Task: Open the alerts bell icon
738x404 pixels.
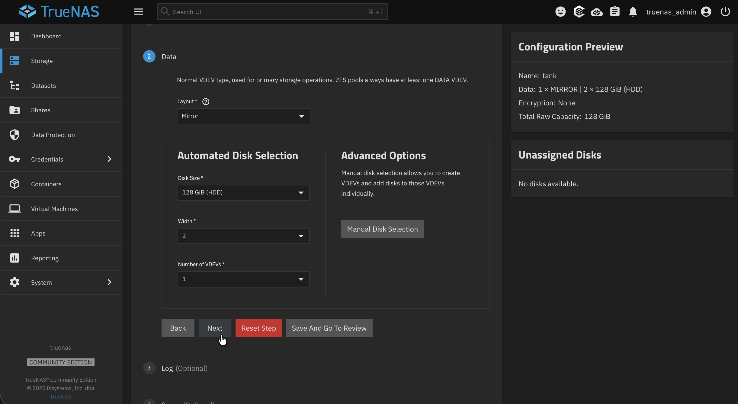Action: point(633,12)
